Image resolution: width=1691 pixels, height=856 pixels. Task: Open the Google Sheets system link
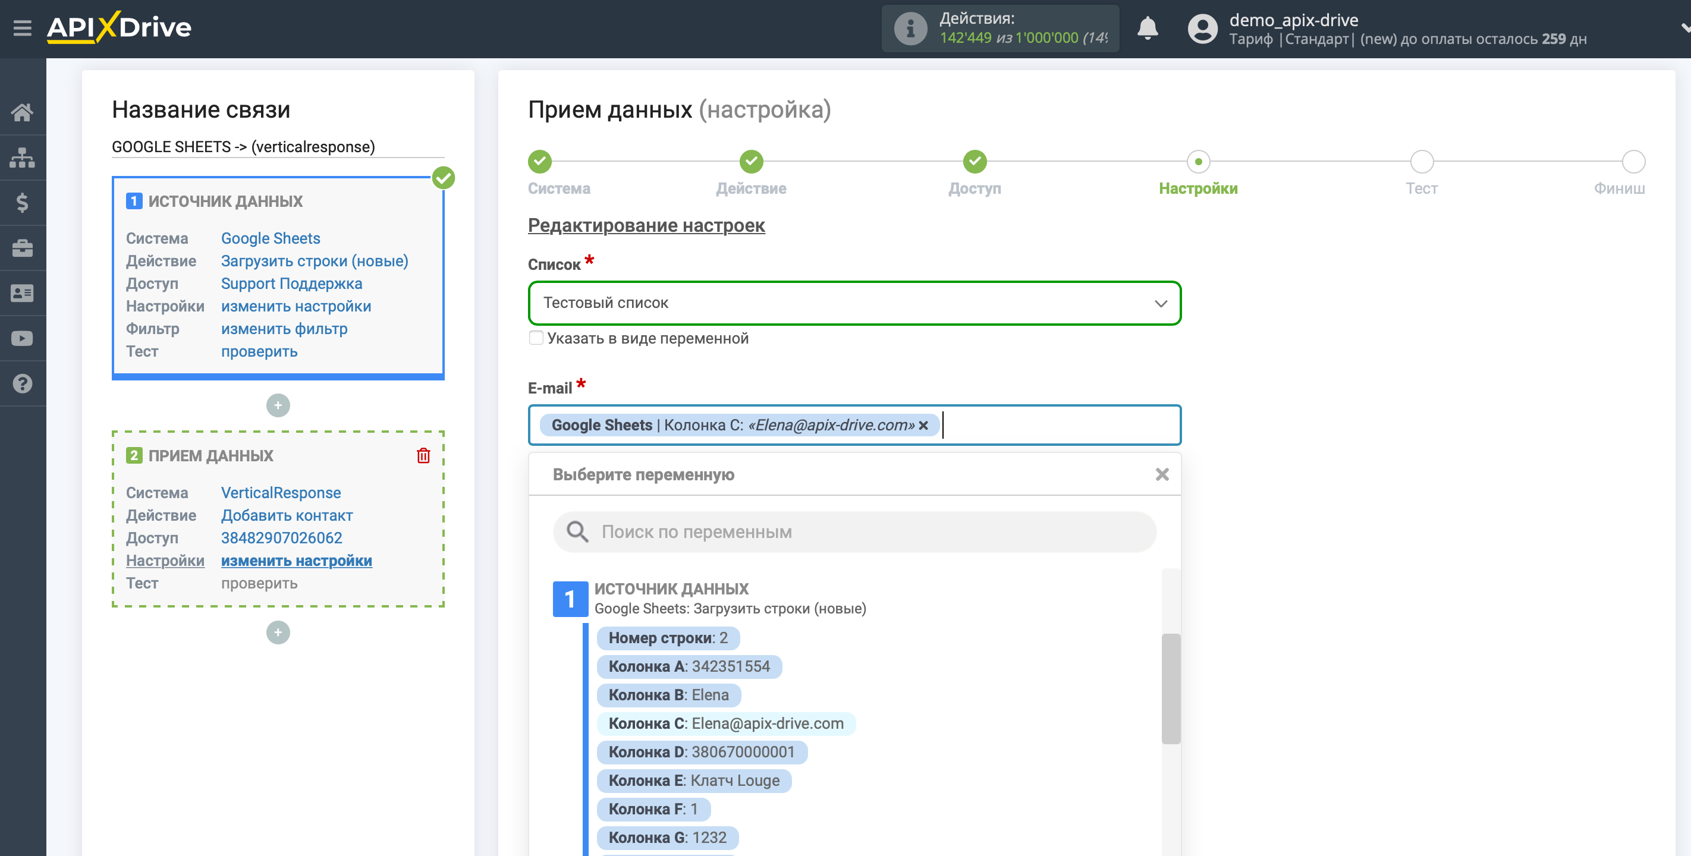[x=271, y=238]
